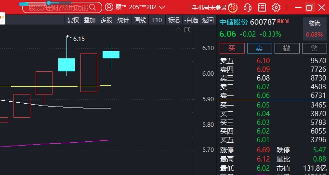
Task: Click the 叠加 overlay button
Action: 90,20
